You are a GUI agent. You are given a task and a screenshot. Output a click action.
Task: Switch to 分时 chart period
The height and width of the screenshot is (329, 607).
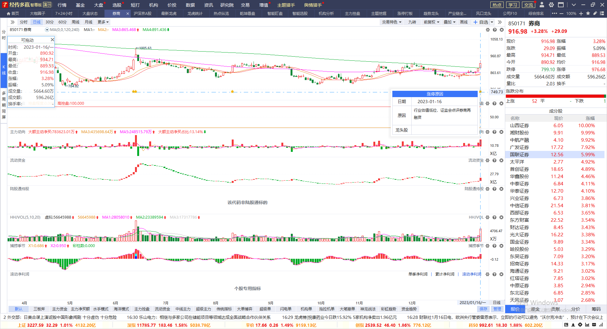(24, 22)
